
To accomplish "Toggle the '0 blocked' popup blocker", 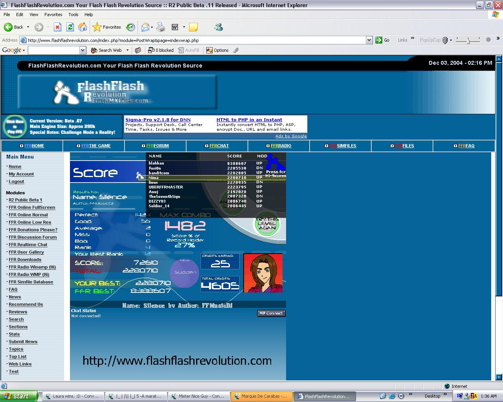I will [x=161, y=50].
